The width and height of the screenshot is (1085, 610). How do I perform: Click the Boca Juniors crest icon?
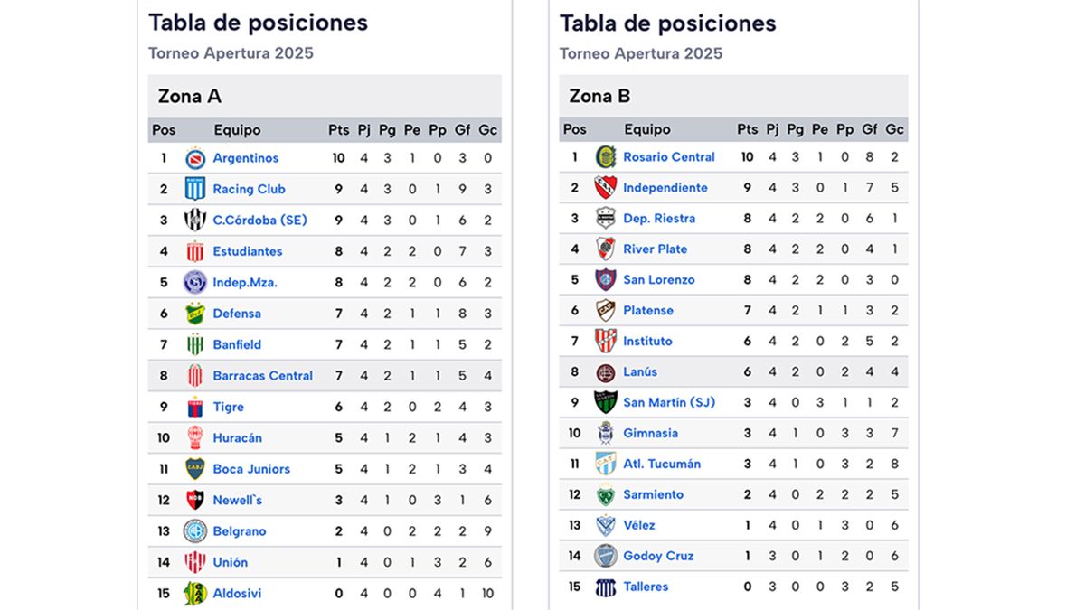tap(195, 469)
